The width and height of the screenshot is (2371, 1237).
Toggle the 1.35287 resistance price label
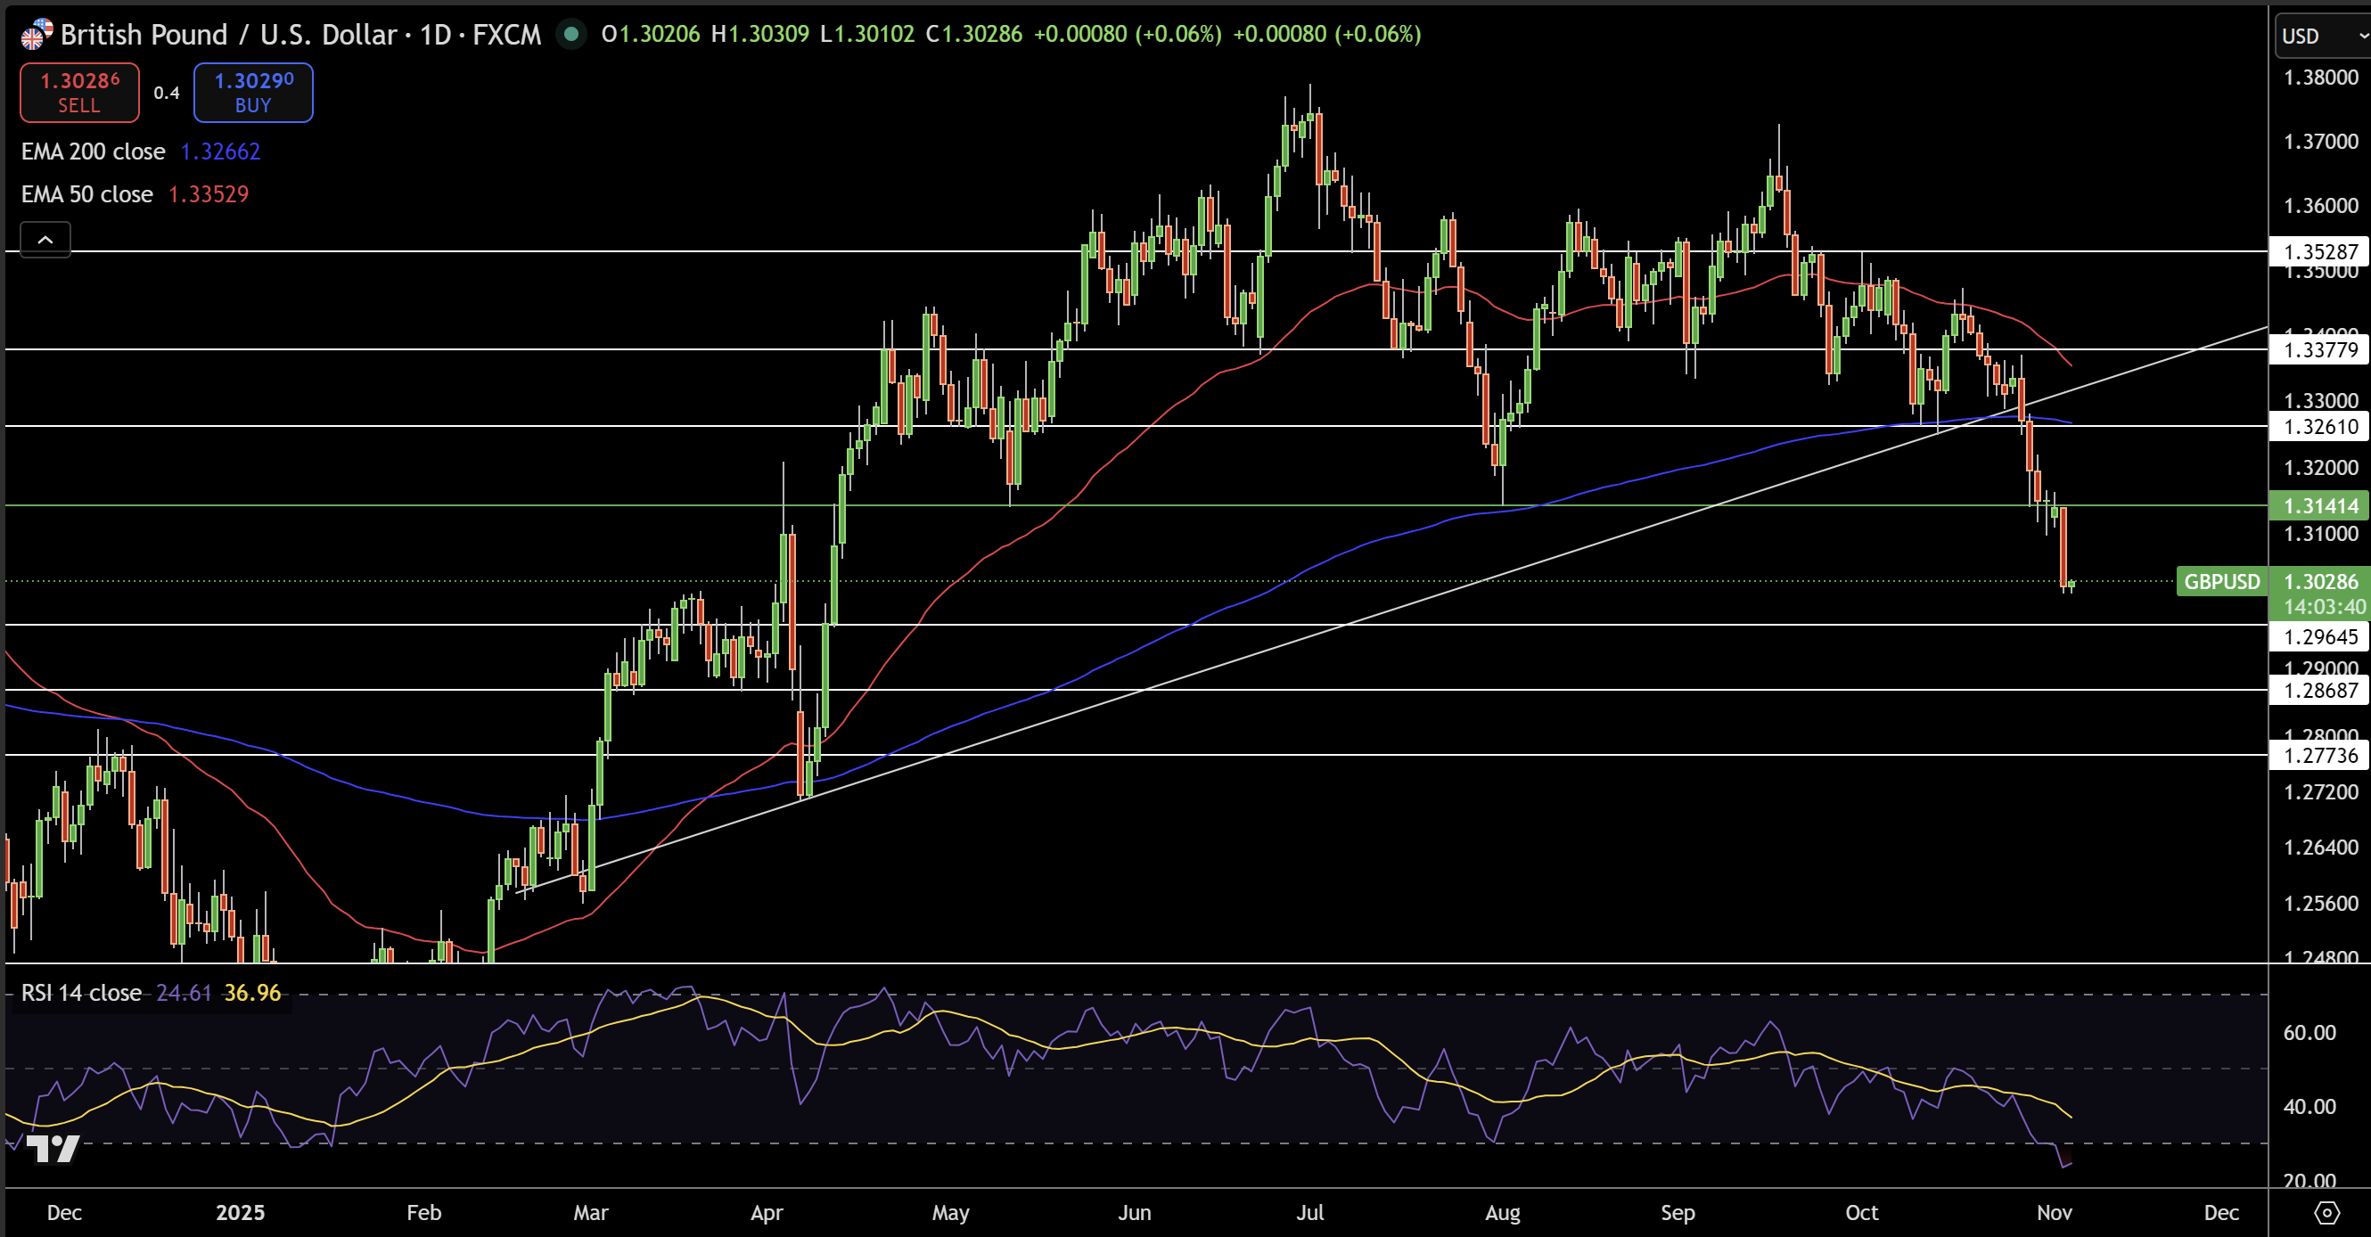click(2318, 252)
